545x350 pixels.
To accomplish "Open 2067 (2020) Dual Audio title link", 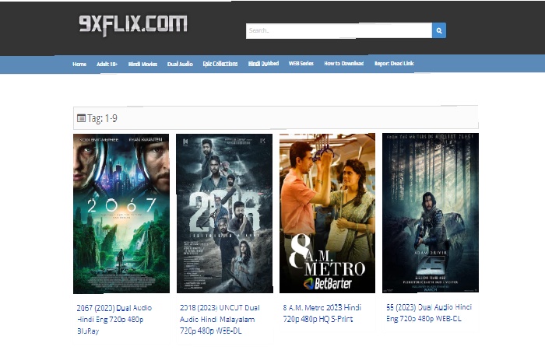I will point(114,320).
